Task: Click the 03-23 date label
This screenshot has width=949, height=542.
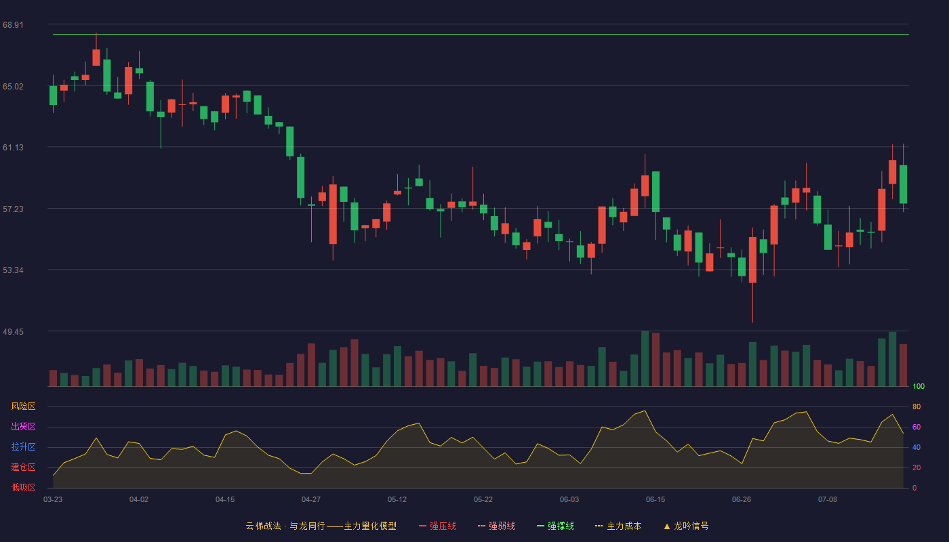Action: 53,499
